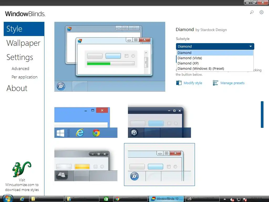The height and width of the screenshot is (202, 269).
Task: Click the Modify style link
Action: click(x=193, y=83)
